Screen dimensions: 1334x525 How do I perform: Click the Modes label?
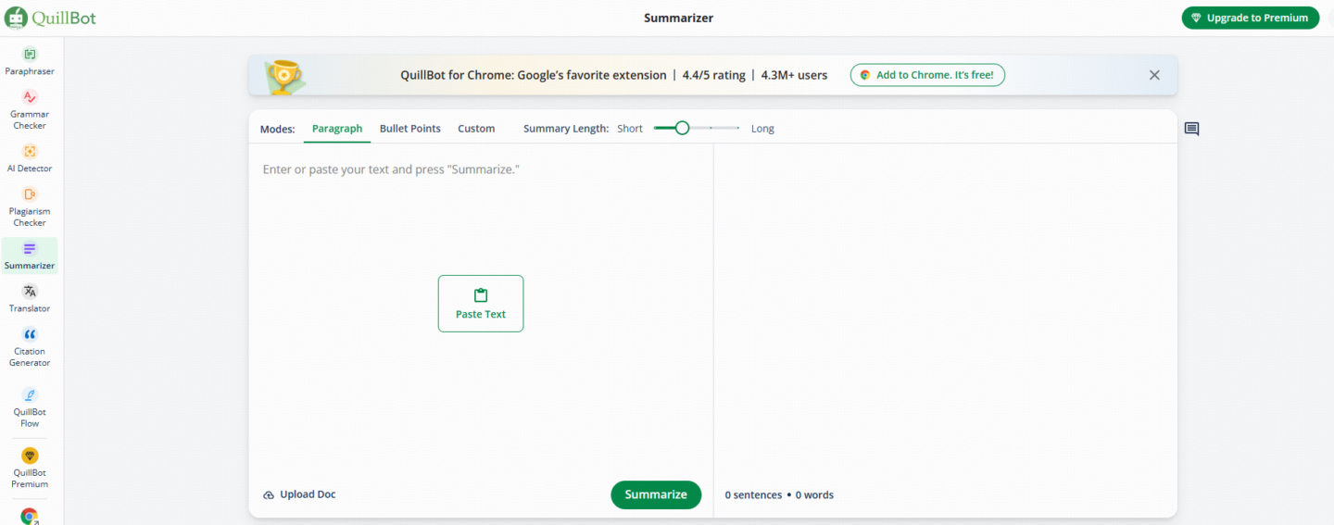(x=277, y=129)
